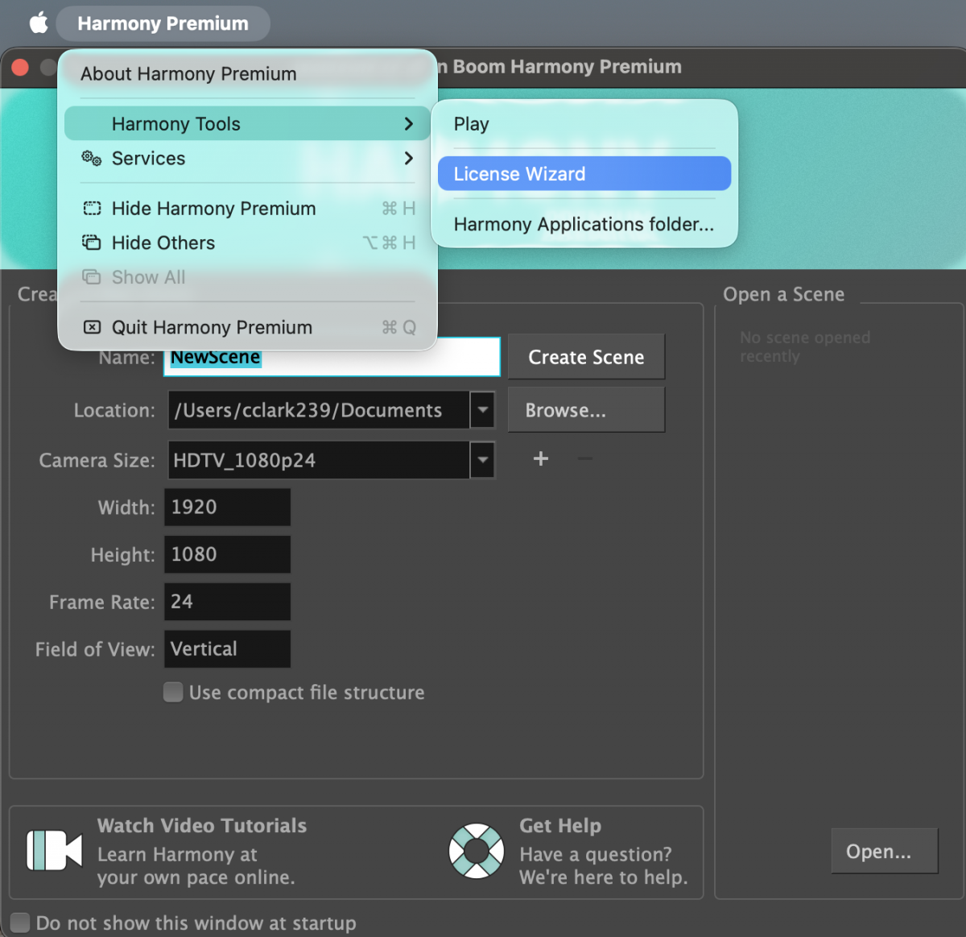The width and height of the screenshot is (966, 937).
Task: Close the Harmony Premium window
Action: [21, 67]
